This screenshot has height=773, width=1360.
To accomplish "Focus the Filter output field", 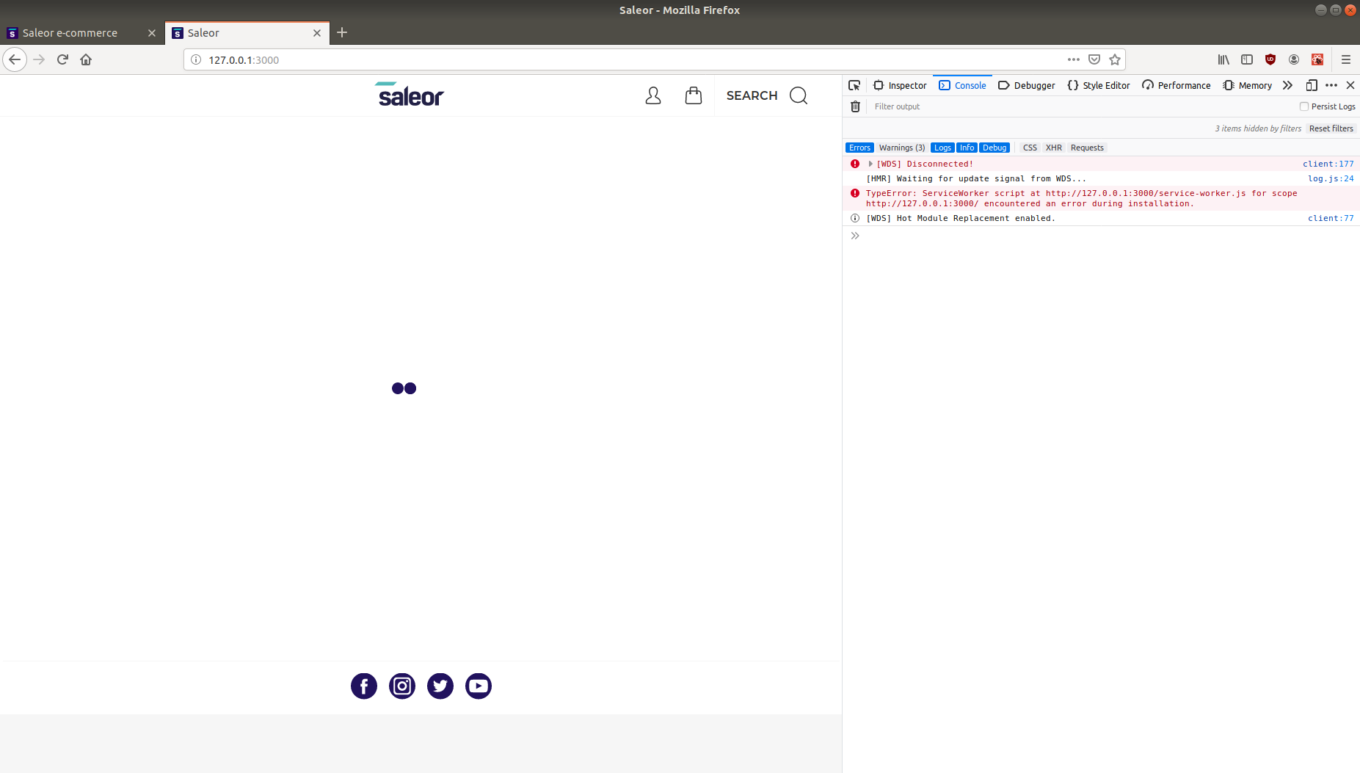I will [x=954, y=106].
